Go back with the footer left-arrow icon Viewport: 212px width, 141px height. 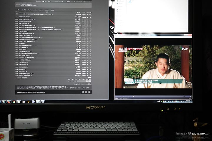[83, 92]
